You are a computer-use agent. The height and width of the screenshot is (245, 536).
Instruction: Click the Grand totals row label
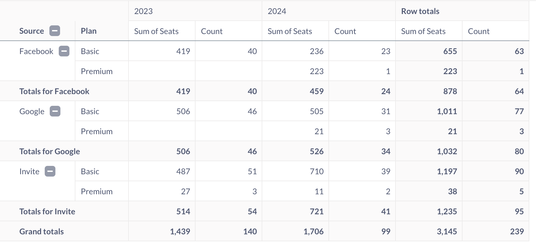pos(42,232)
